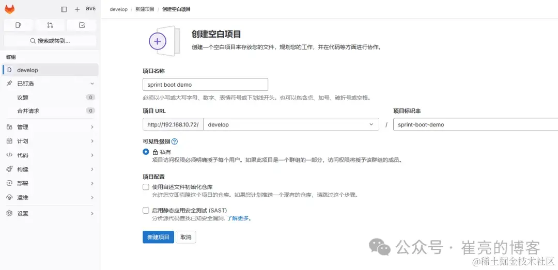
Task: Expand the 计划 menu chevron
Action: (92, 141)
